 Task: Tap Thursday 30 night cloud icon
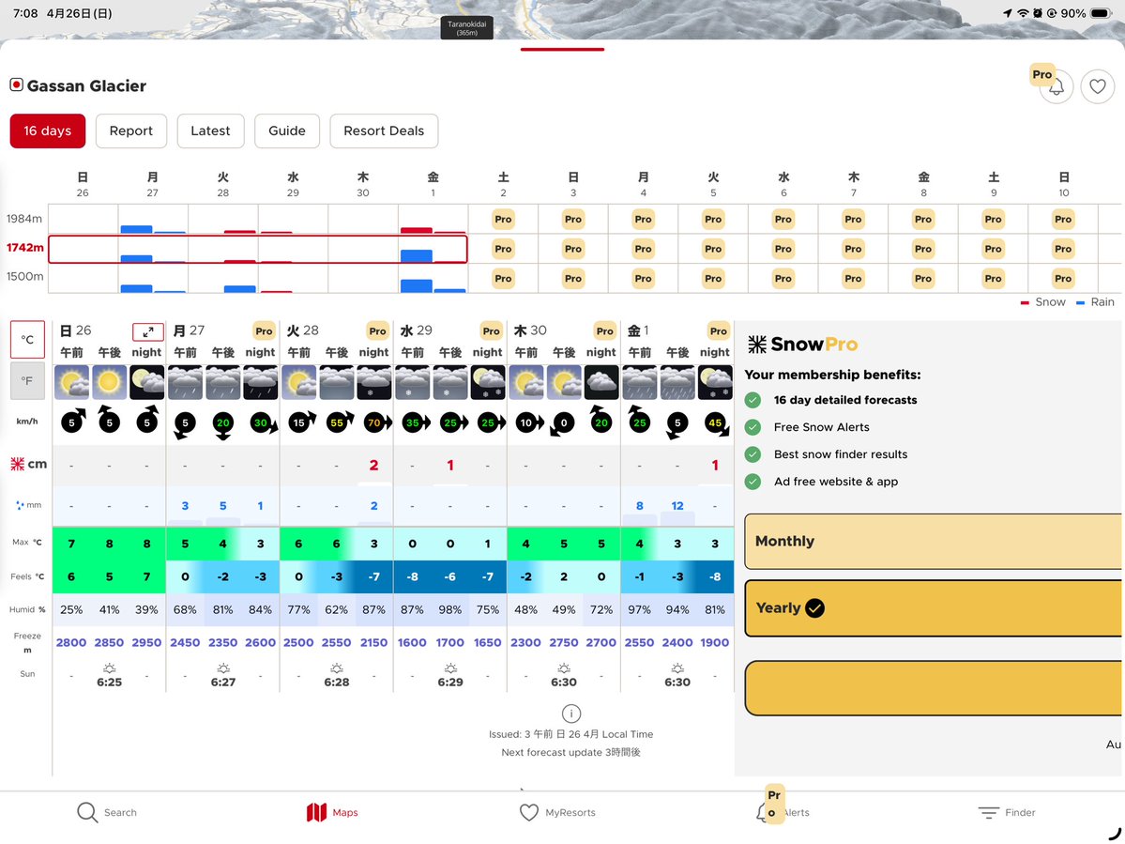click(x=601, y=382)
